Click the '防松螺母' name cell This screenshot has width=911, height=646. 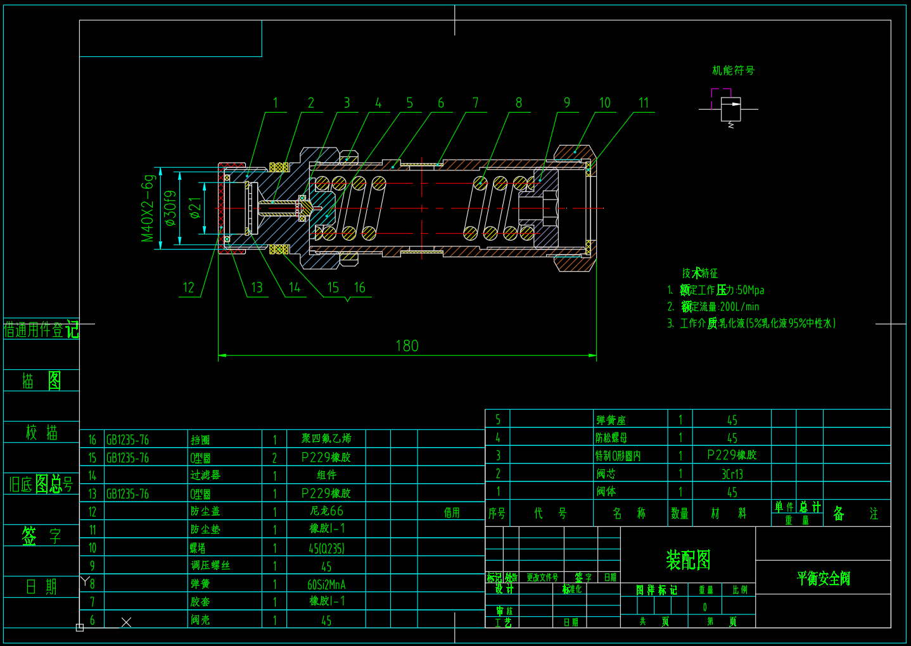point(611,438)
